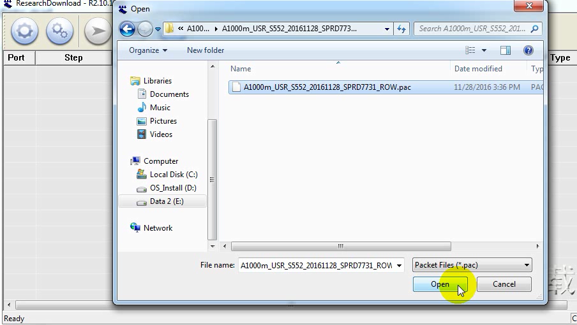Close the Open dialog

click(529, 6)
